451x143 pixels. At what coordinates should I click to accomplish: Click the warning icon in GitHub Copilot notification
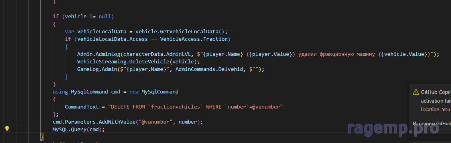[x=416, y=92]
